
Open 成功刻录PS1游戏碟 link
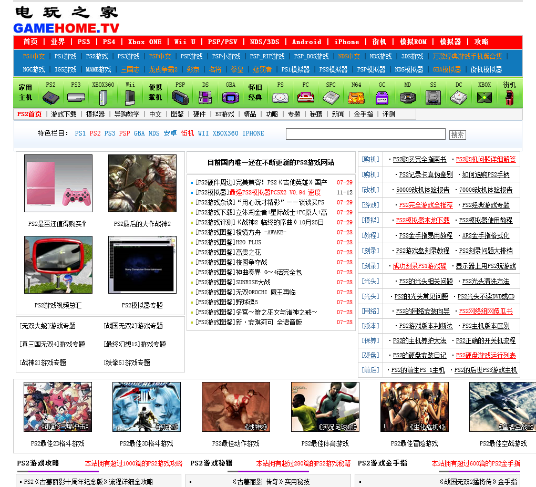pyautogui.click(x=419, y=266)
